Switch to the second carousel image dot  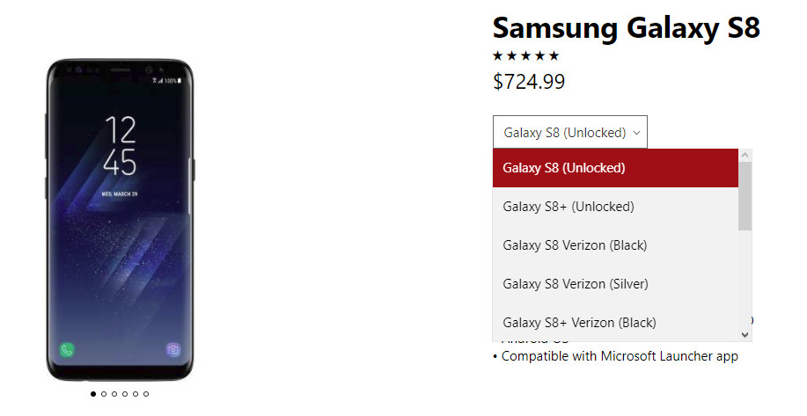[x=104, y=394]
